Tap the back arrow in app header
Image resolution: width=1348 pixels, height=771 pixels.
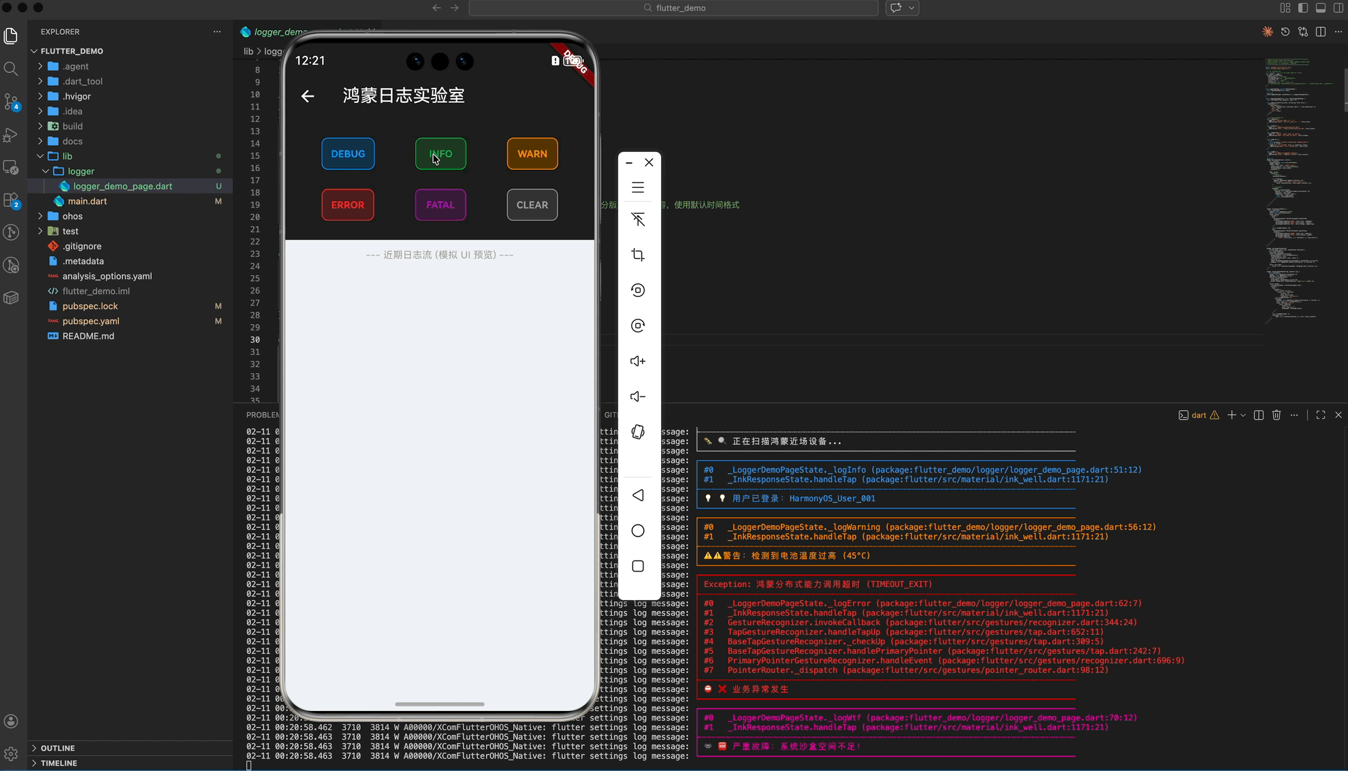point(308,96)
